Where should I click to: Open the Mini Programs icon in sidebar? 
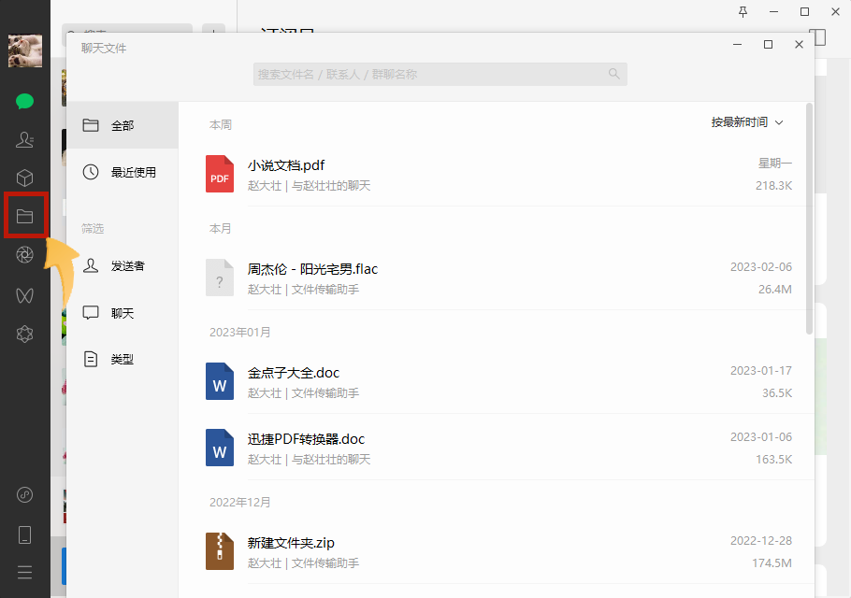(24, 494)
